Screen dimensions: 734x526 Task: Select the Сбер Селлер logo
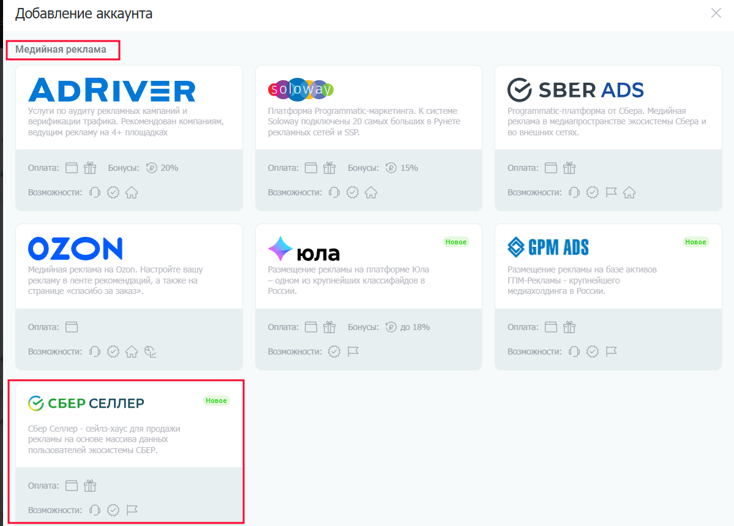coord(86,403)
